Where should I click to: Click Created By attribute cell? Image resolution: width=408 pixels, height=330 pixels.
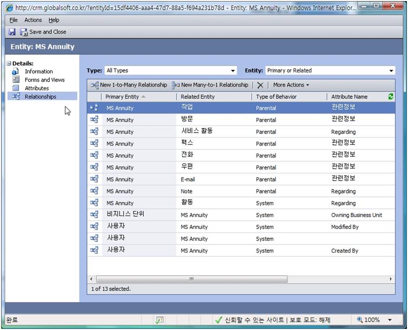coord(345,251)
